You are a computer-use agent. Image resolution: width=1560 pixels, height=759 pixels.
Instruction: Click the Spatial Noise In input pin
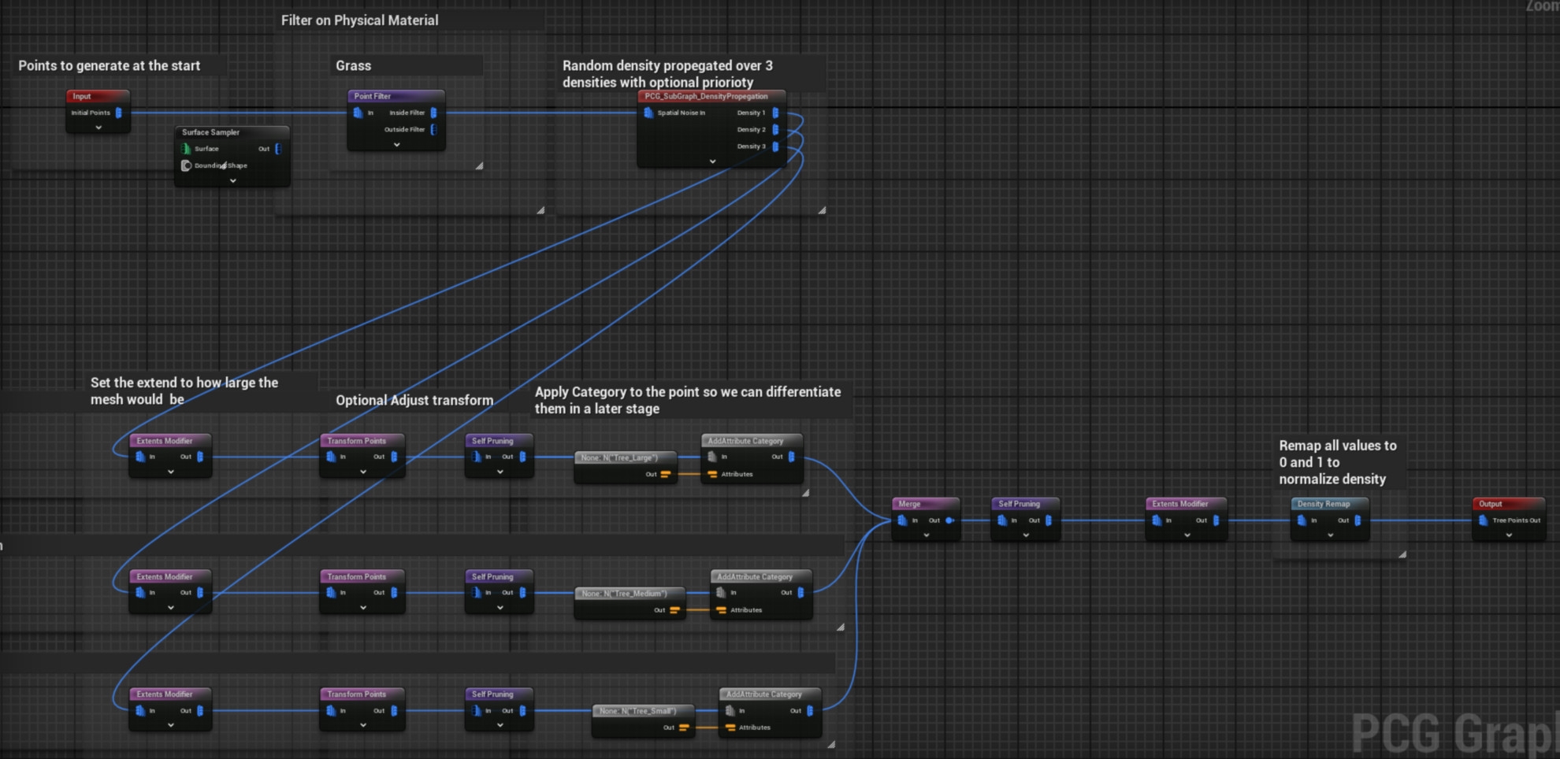[648, 113]
